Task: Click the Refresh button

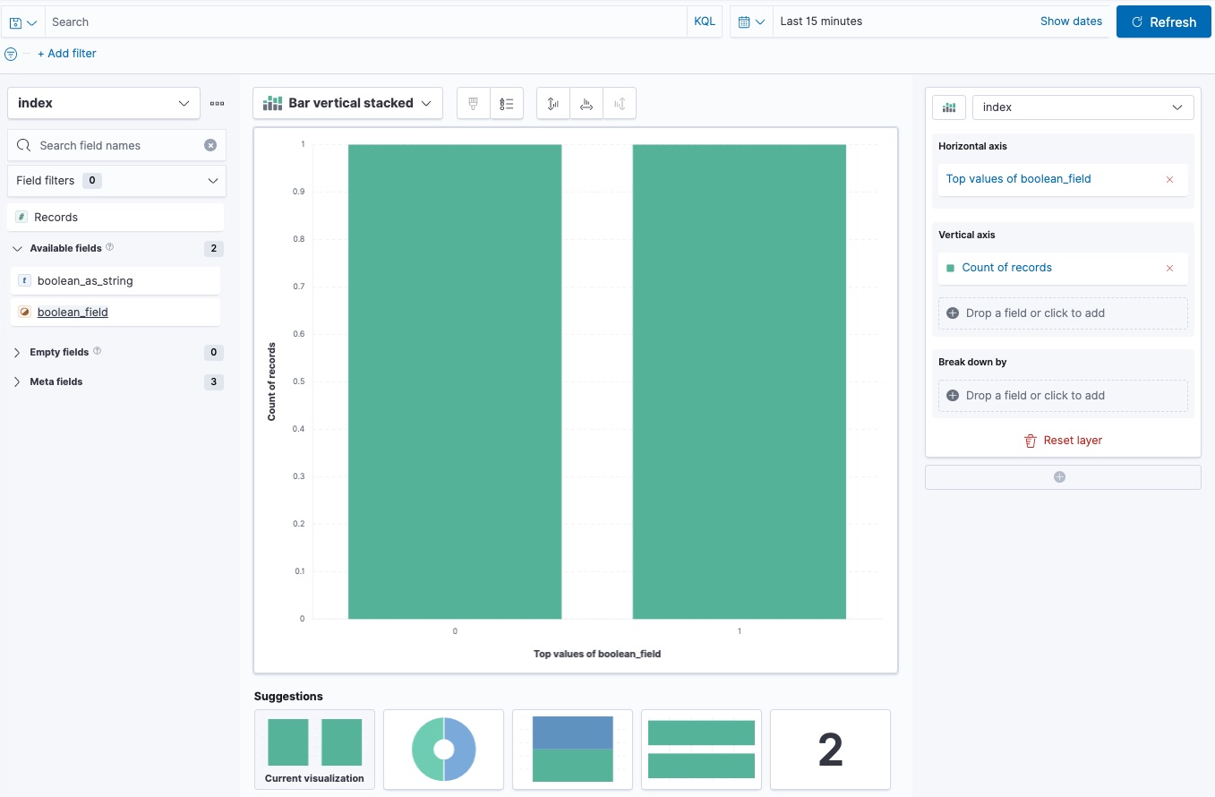Action: point(1164,21)
